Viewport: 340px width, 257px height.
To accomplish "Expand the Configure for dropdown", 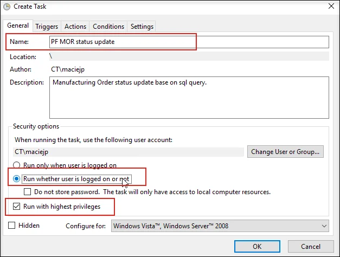I will [x=220, y=226].
